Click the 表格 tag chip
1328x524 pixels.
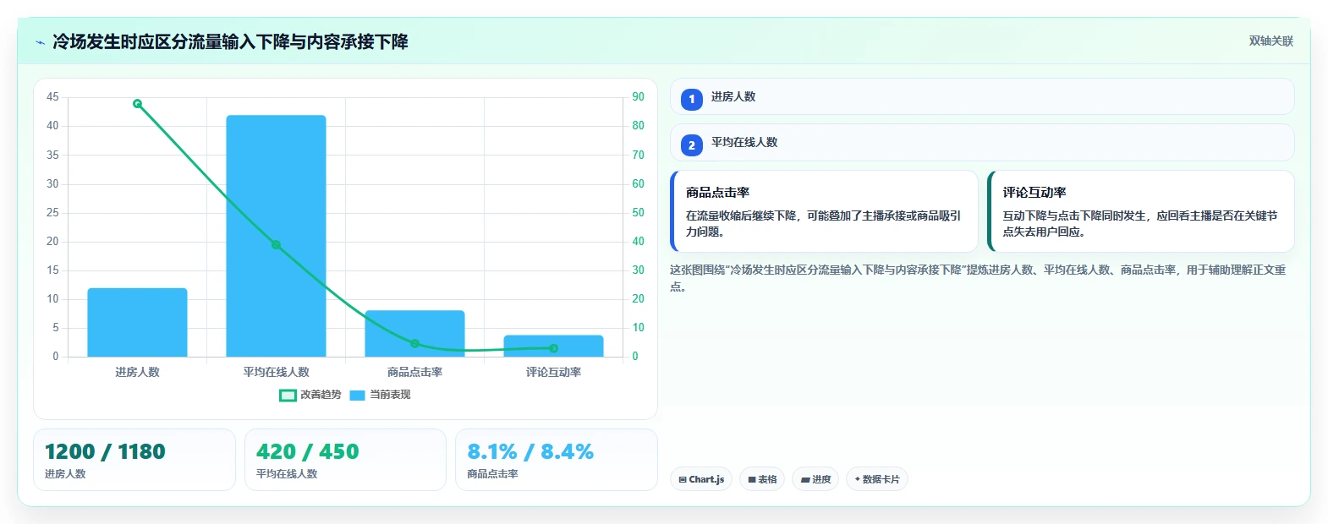click(x=762, y=479)
